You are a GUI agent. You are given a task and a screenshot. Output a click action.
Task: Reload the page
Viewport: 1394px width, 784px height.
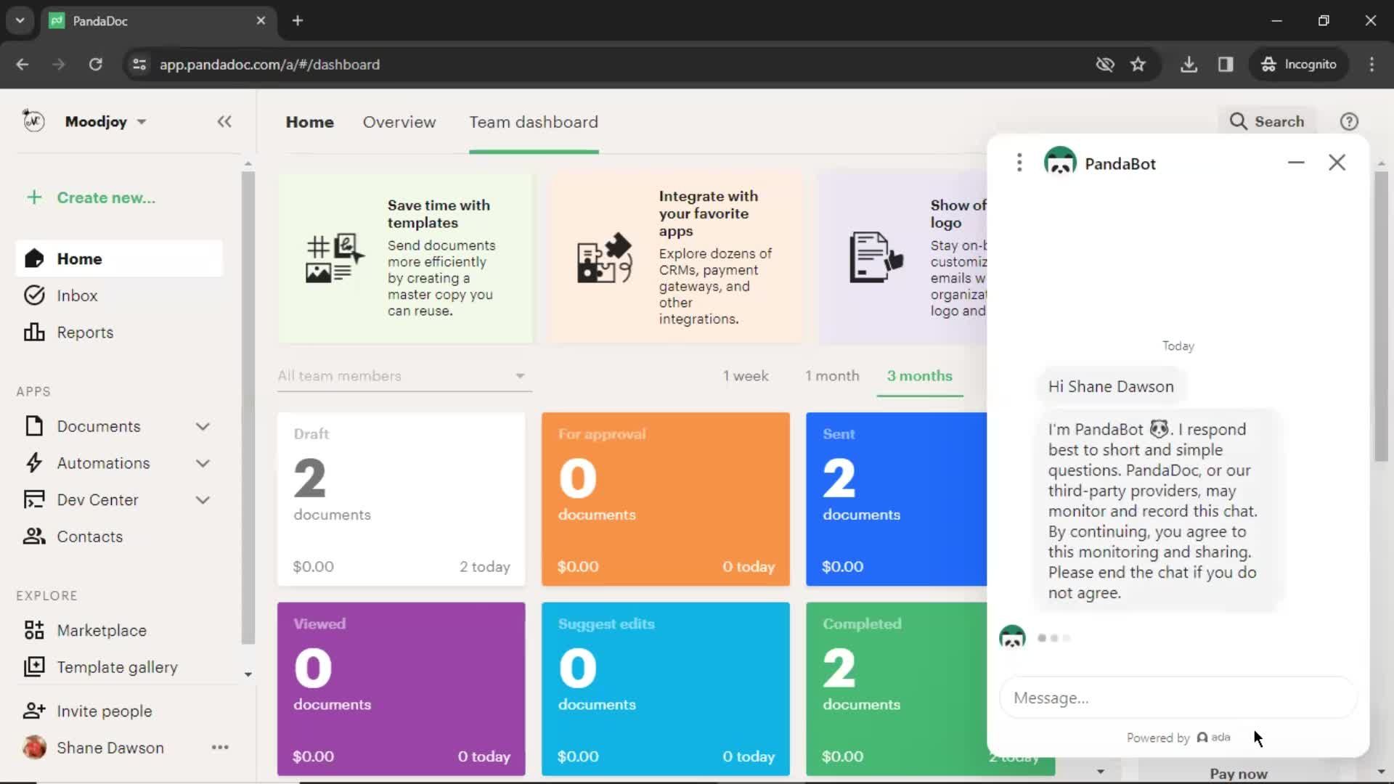(95, 64)
